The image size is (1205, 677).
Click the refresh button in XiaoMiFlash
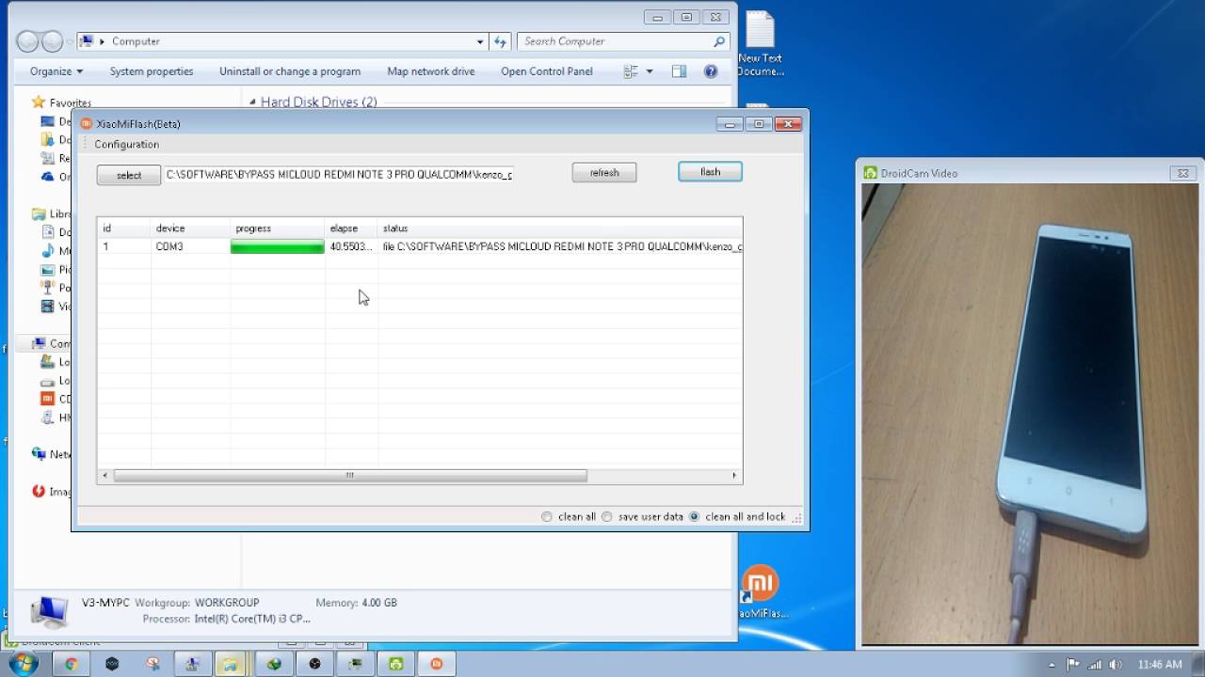click(x=604, y=172)
